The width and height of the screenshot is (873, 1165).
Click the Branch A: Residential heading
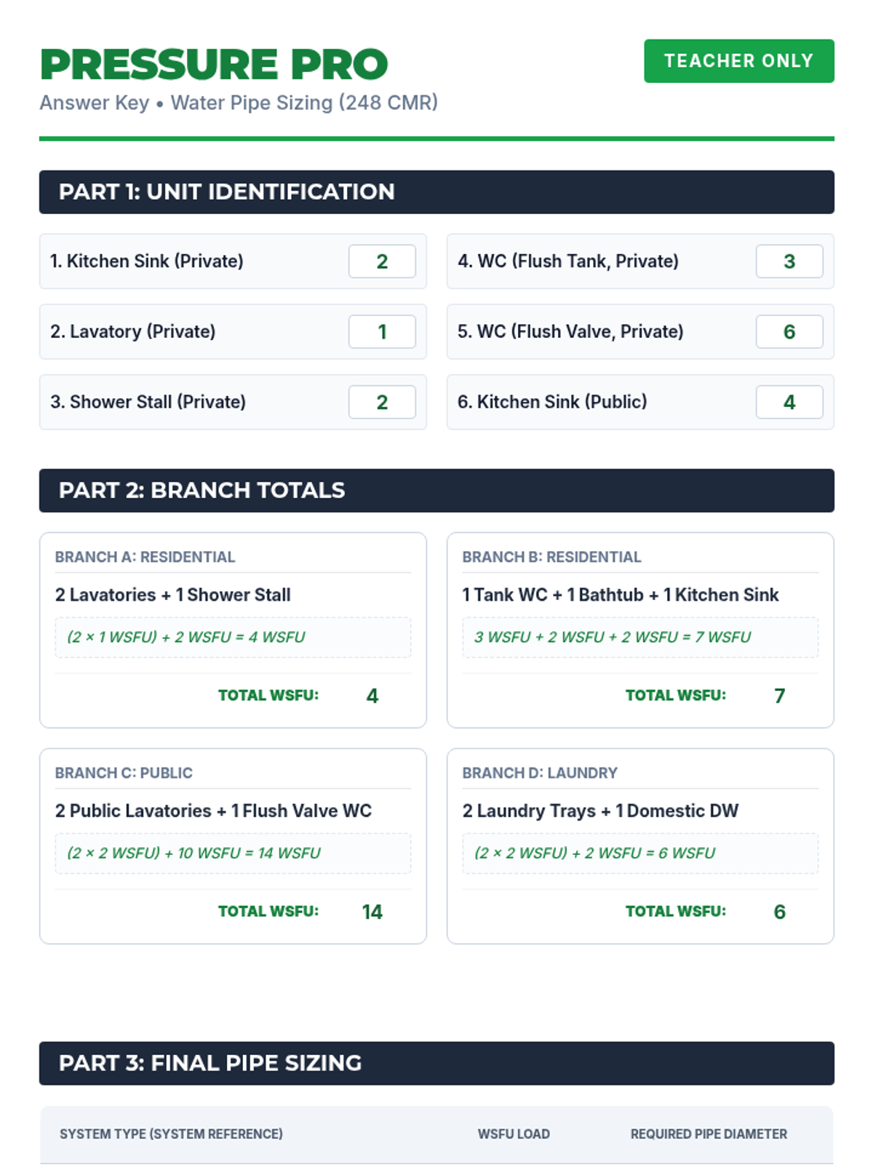coord(145,557)
